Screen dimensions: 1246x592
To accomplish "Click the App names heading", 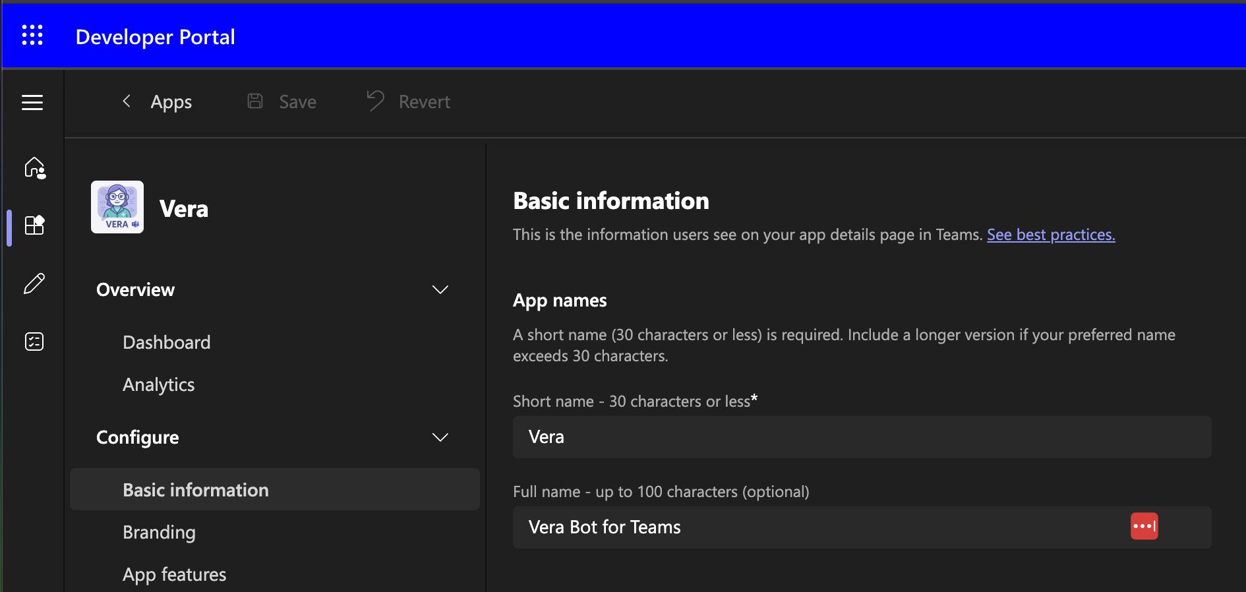I will tap(560, 301).
